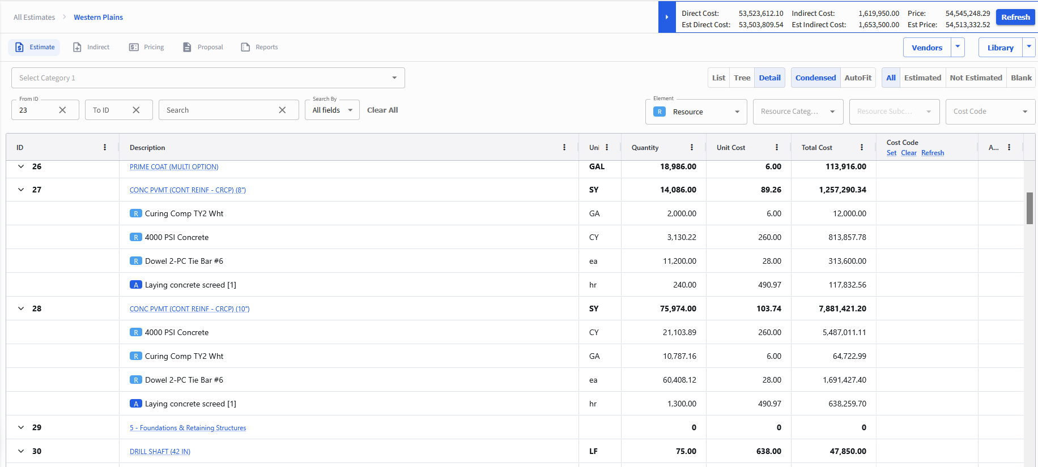The image size is (1038, 467).
Task: Collapse row 27 chevron
Action: click(x=21, y=190)
